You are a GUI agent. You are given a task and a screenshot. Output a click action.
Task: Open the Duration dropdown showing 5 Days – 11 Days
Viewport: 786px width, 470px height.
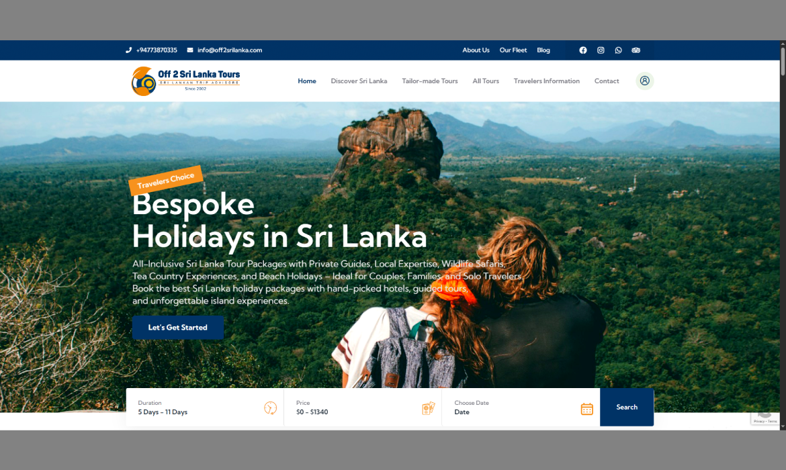click(x=205, y=408)
